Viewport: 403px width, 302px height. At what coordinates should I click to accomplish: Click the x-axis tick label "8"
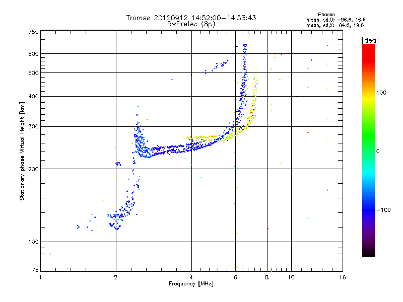coord(267,277)
